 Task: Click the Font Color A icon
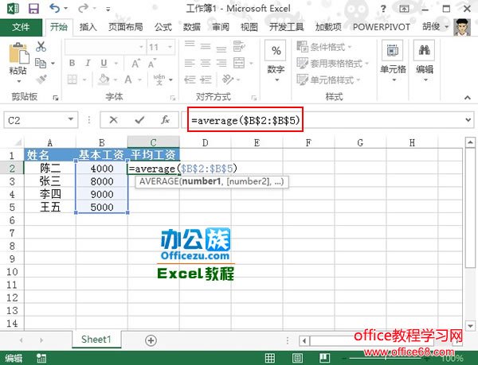pos(128,80)
